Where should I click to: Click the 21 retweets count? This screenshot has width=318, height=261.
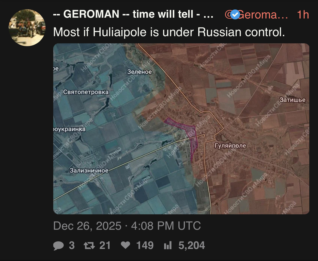[x=105, y=246]
